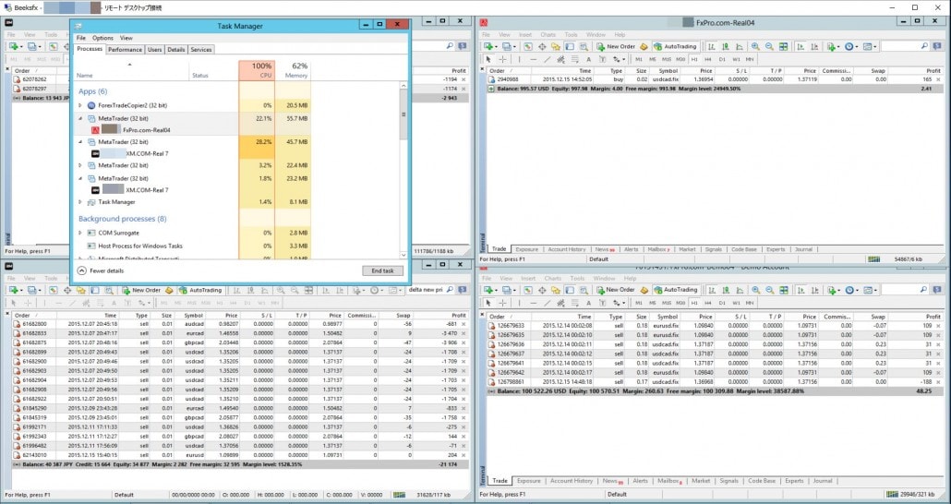
Task: Select crosshair tool in FxPro Real04 window
Action: click(503, 59)
